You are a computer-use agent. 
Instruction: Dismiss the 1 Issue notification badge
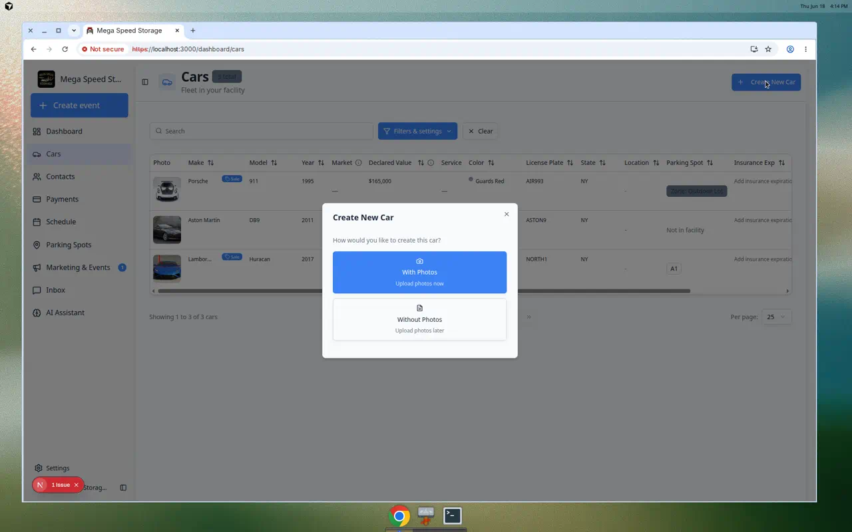pyautogui.click(x=76, y=485)
